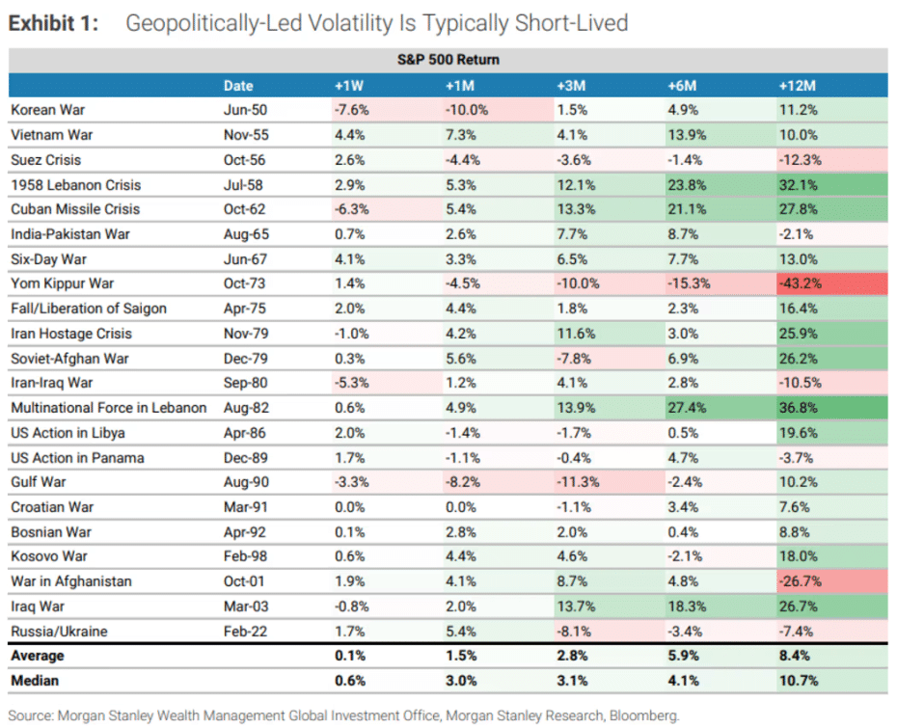Select the Vietnam War +6M value 13.9%
This screenshot has height=728, width=897.
point(687,135)
